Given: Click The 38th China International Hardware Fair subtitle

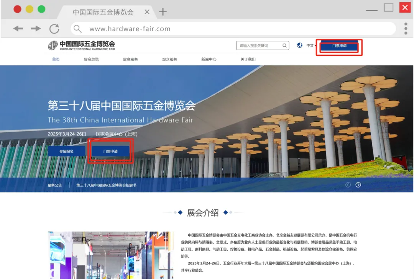Looking at the screenshot, I should [x=120, y=120].
